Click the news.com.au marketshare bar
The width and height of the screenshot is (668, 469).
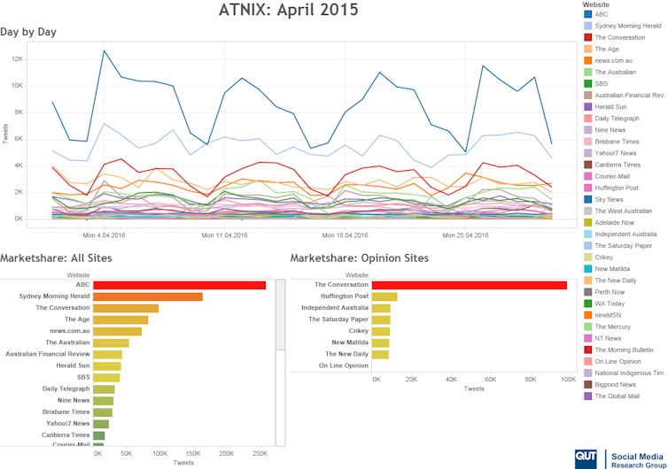click(118, 332)
